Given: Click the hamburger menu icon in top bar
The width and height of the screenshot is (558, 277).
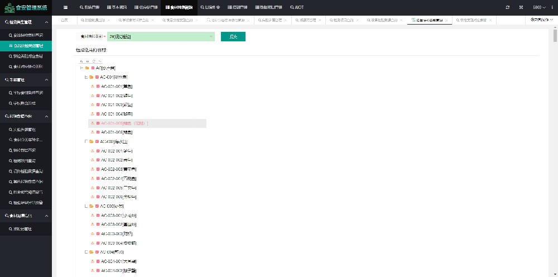Looking at the screenshot, I should (65, 7).
